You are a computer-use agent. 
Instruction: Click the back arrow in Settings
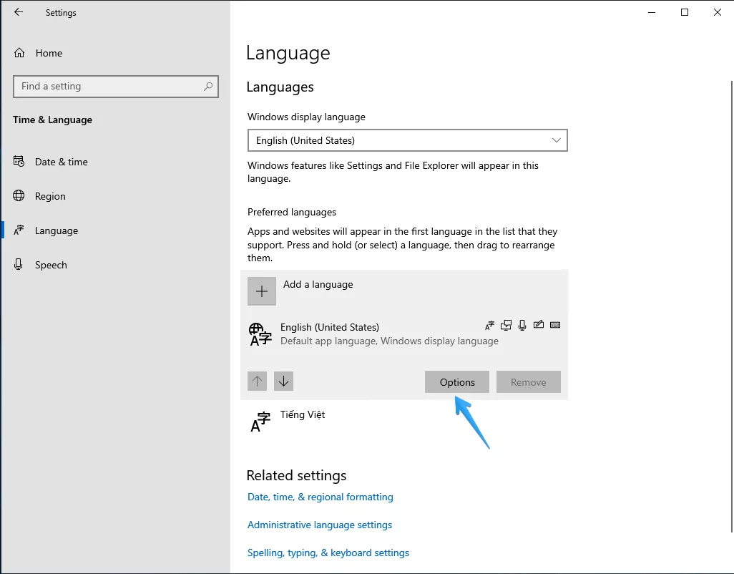(19, 12)
